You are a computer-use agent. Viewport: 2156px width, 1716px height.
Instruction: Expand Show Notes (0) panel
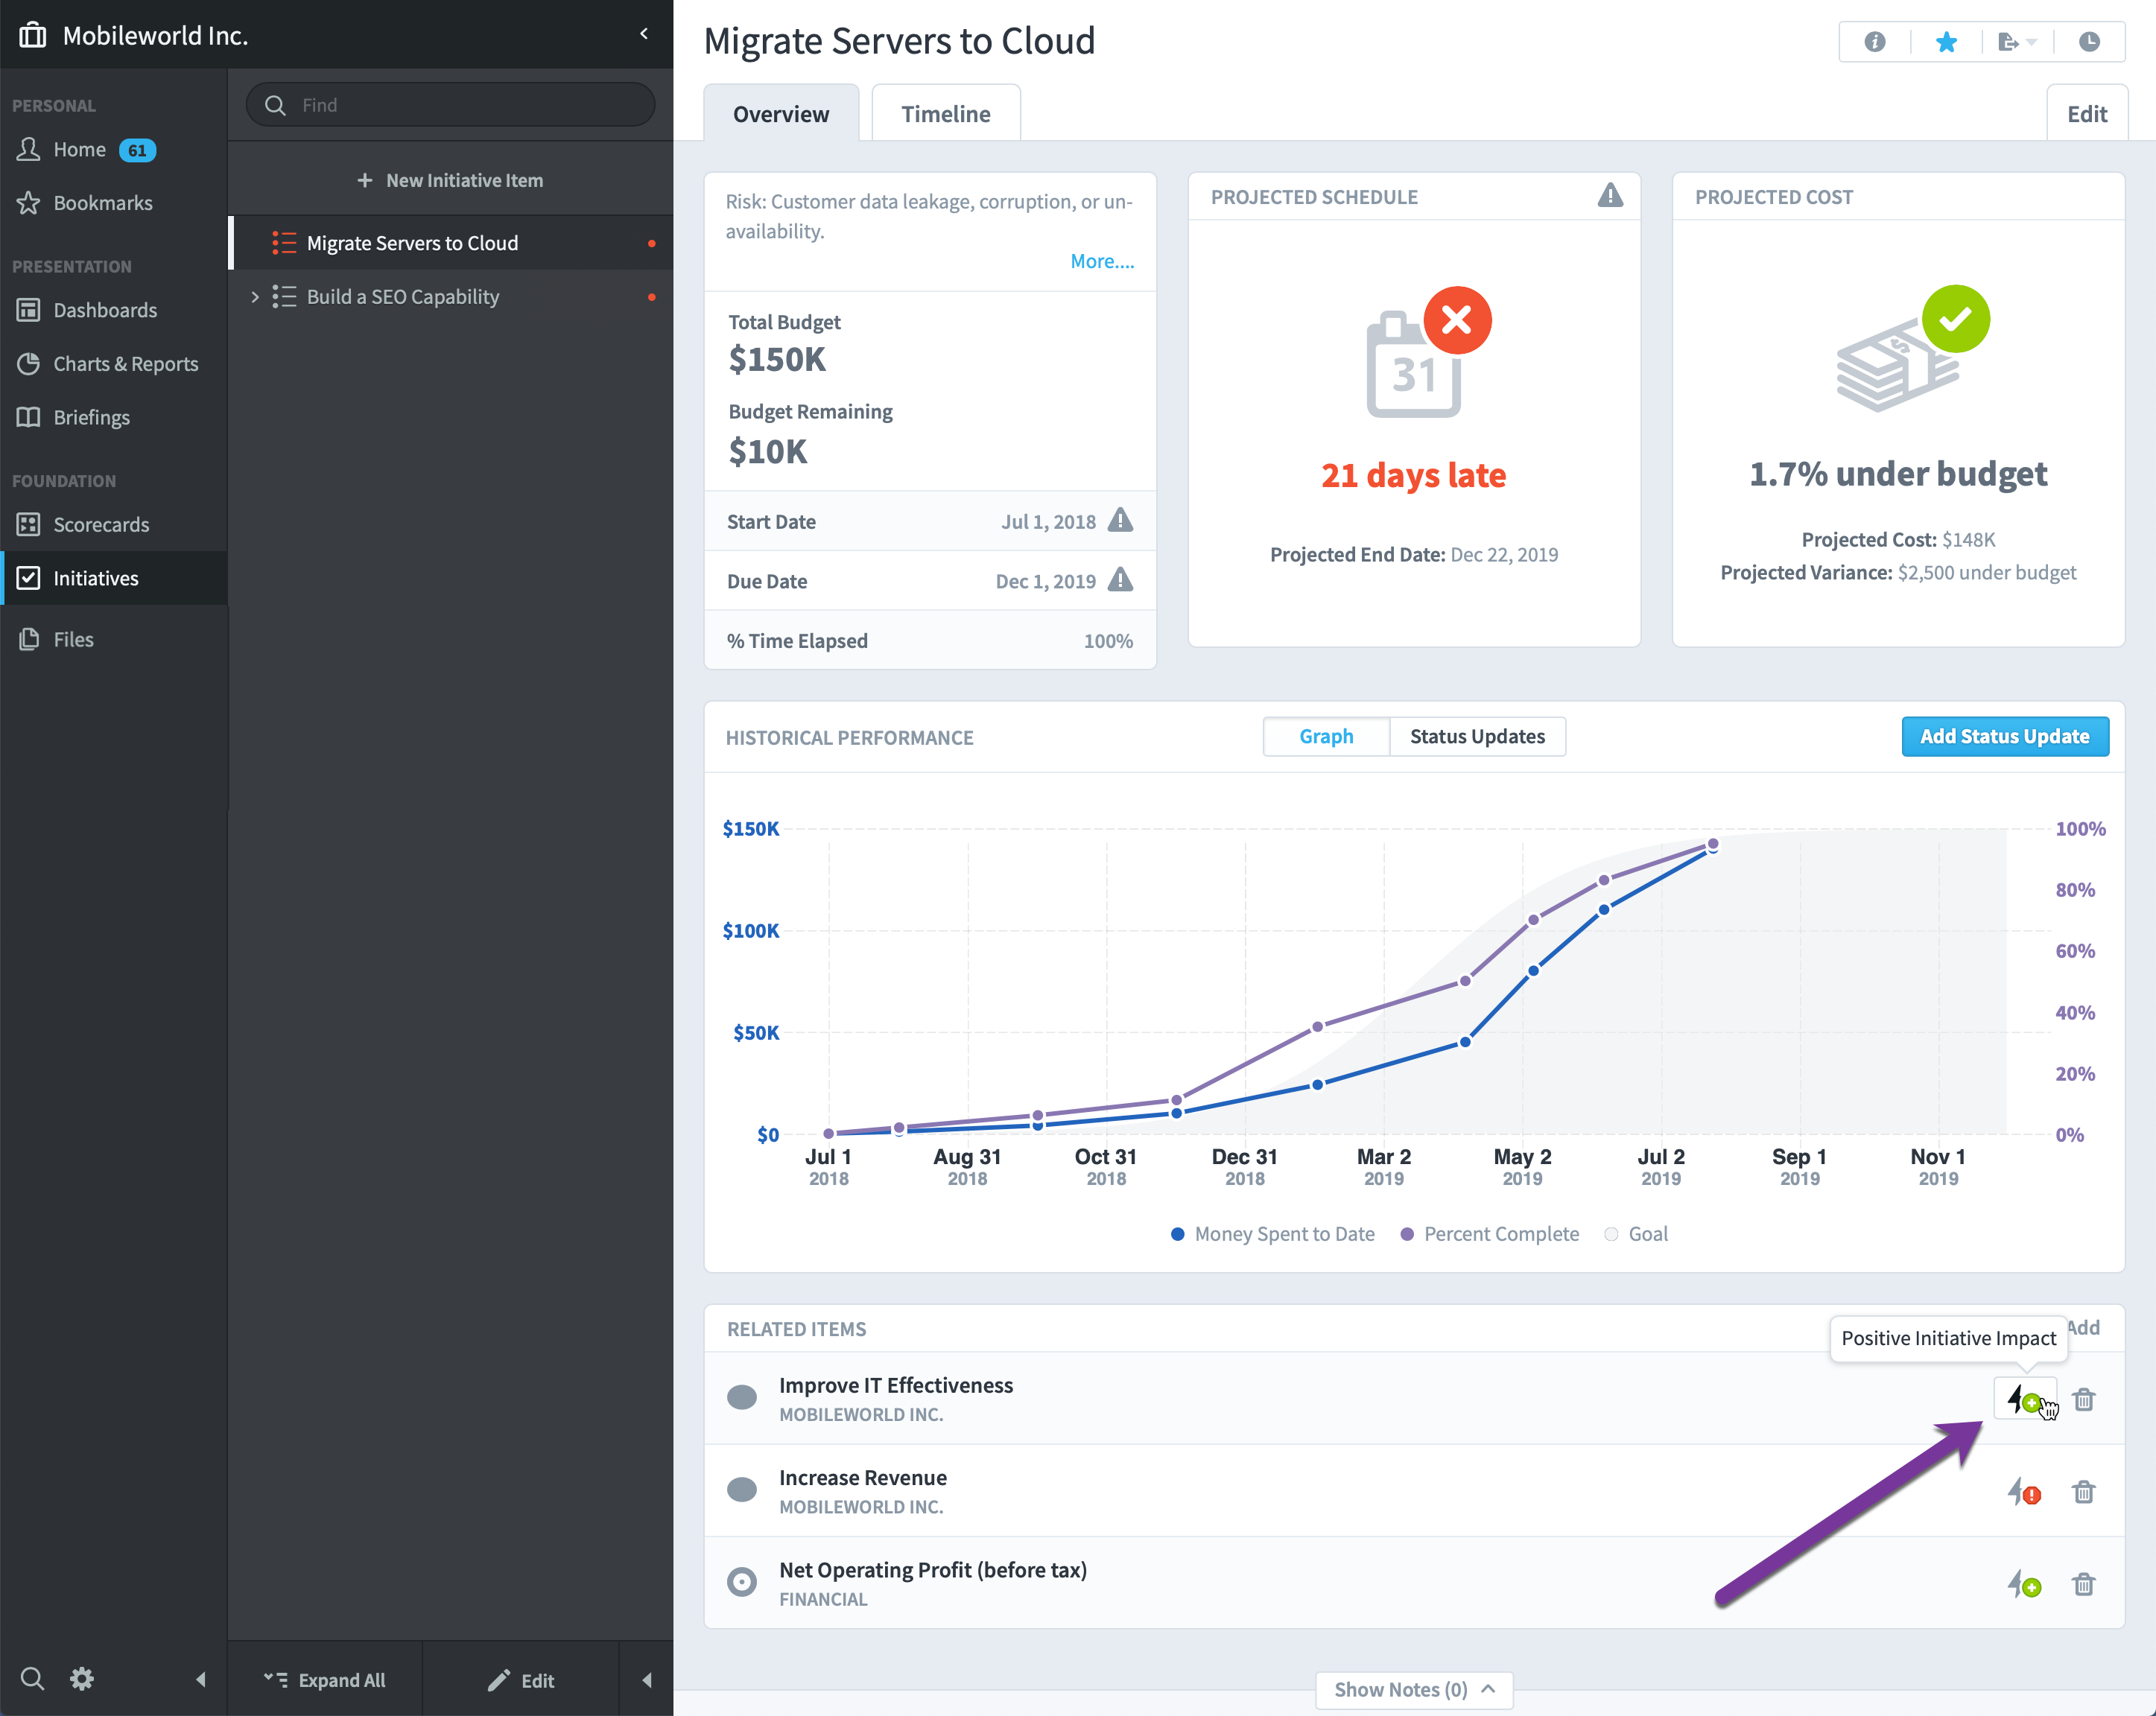1414,1689
